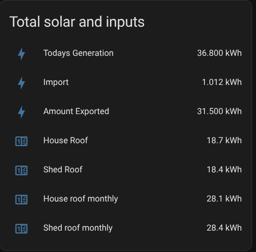256x252 pixels.
Task: Click the 1.012 kWh import value
Action: coord(222,82)
